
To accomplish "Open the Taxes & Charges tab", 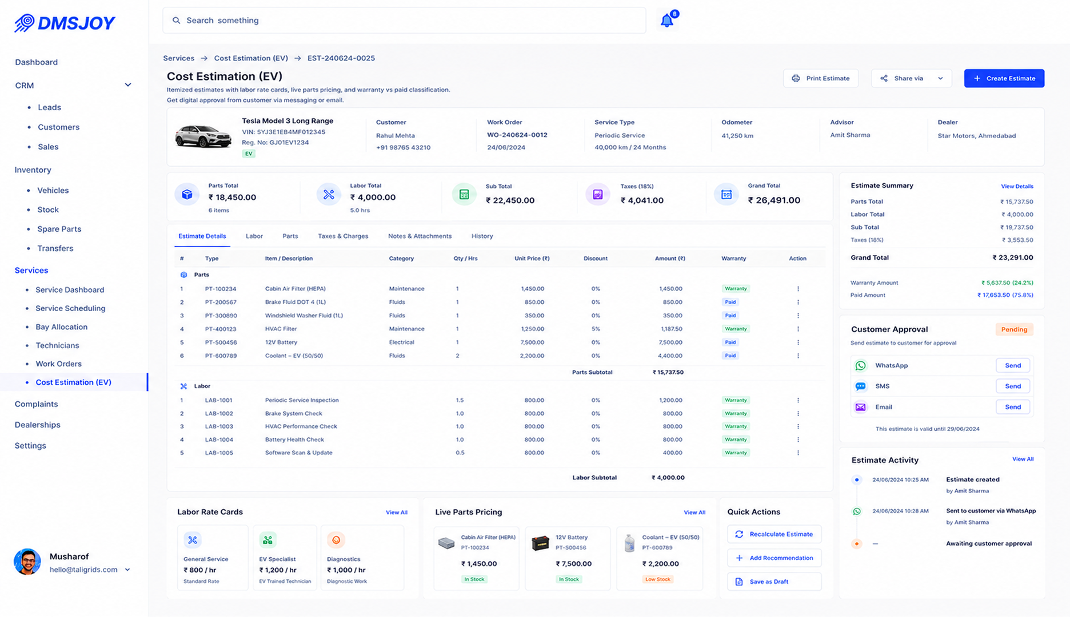I will 343,236.
